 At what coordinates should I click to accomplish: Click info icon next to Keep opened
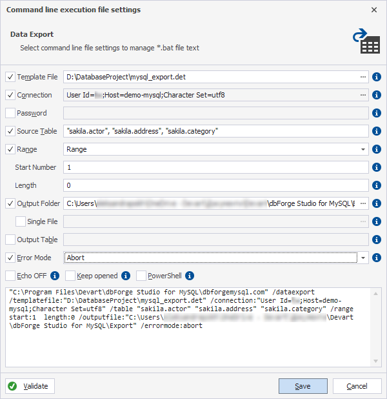point(126,276)
